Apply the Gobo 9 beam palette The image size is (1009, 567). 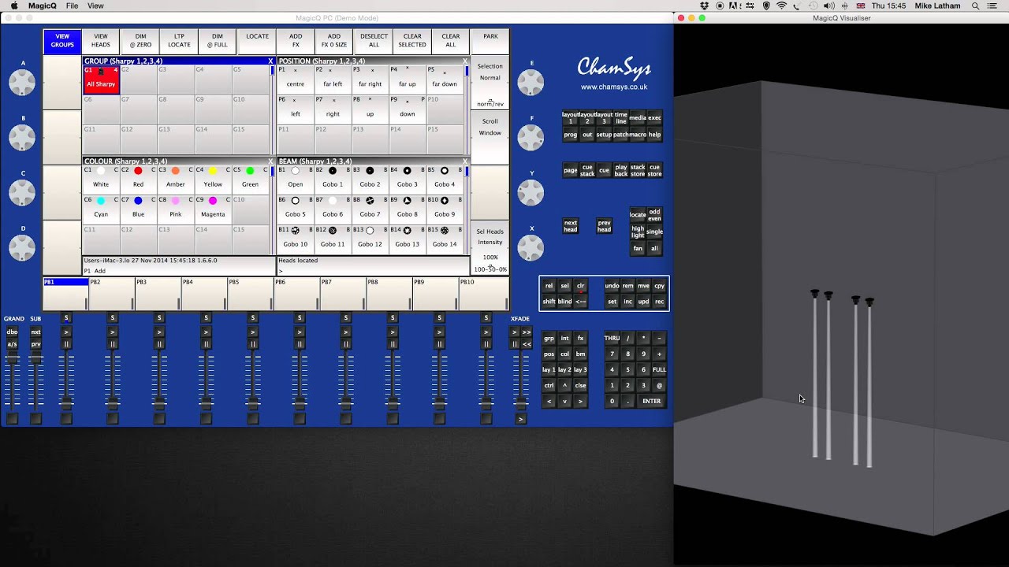pos(445,208)
